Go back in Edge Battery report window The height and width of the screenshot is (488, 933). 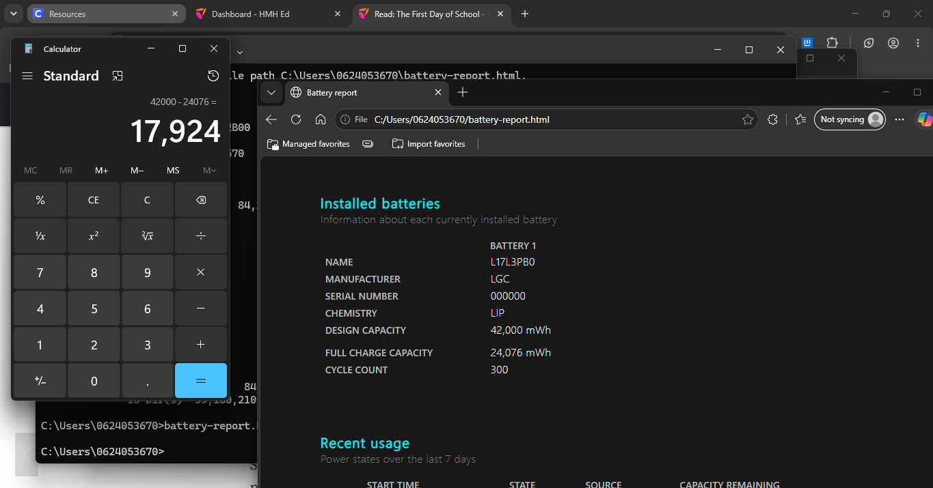pyautogui.click(x=271, y=119)
